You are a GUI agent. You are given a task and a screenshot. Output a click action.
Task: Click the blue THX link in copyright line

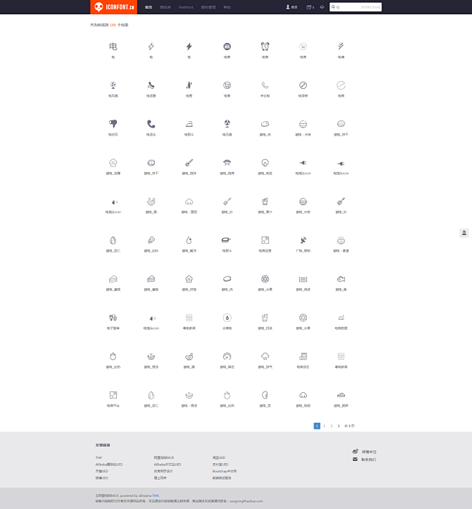coord(156,495)
